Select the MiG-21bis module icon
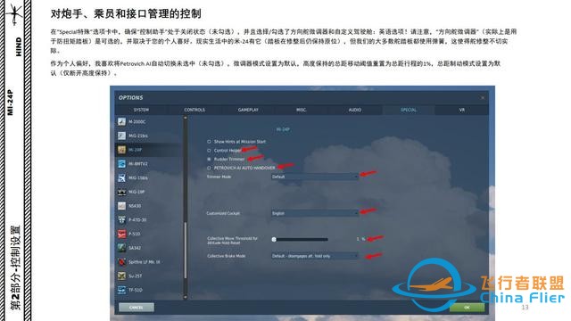 pos(121,136)
